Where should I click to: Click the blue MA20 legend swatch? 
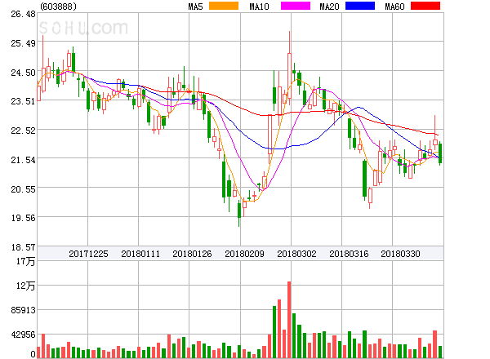pos(360,6)
